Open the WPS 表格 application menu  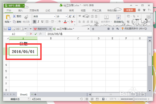point(14,5)
